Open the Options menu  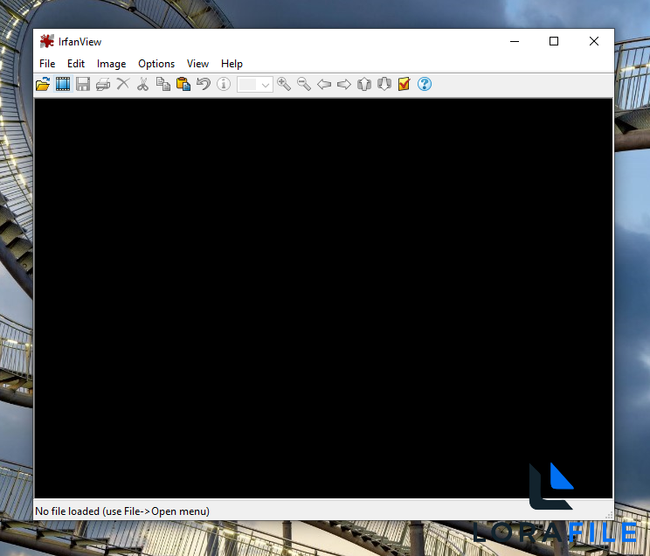[x=156, y=64]
